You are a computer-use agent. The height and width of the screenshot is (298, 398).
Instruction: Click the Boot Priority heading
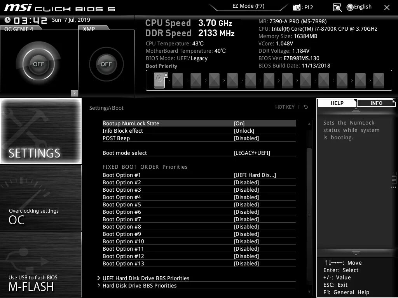pos(161,66)
